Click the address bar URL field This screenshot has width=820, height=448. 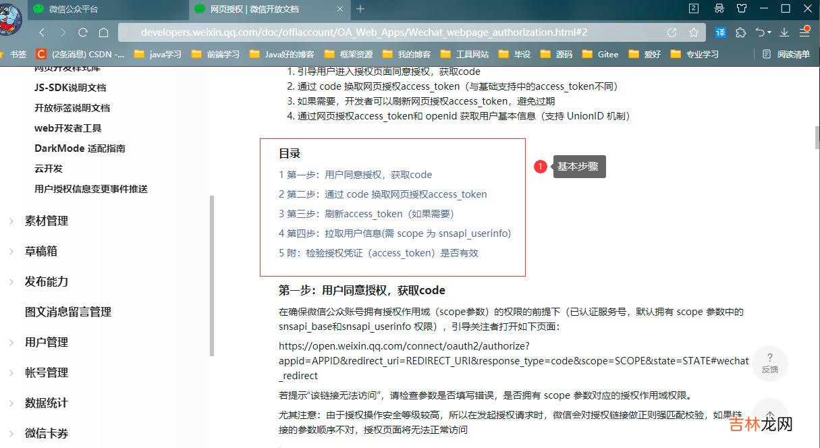[x=391, y=32]
